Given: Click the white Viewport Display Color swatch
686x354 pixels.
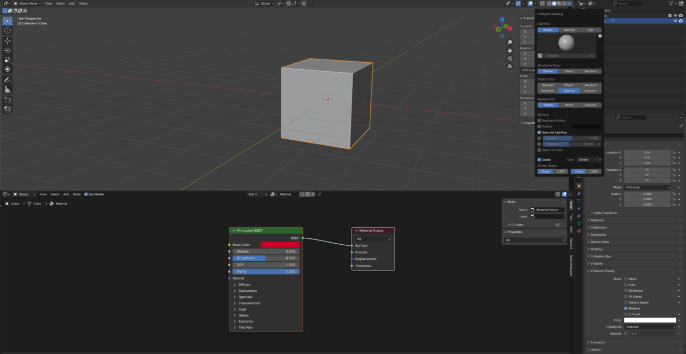Looking at the screenshot, I should pyautogui.click(x=650, y=320).
